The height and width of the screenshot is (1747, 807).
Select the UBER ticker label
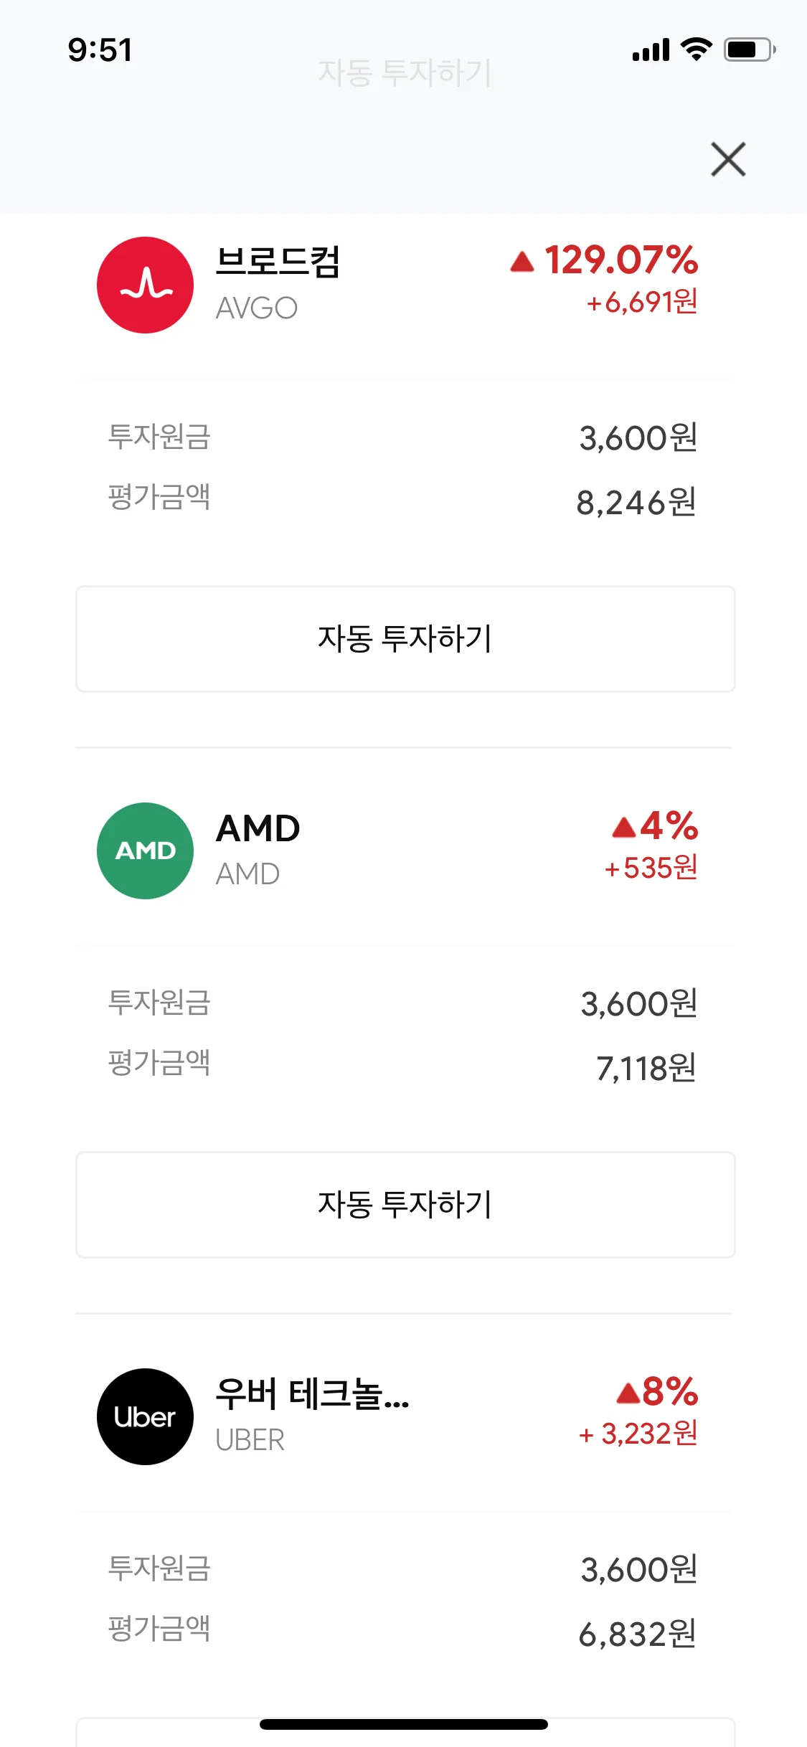click(x=250, y=1440)
